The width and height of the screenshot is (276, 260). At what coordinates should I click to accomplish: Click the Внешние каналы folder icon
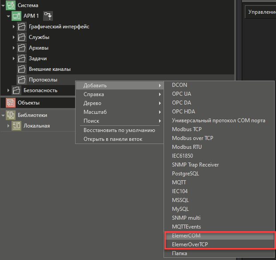click(22, 69)
